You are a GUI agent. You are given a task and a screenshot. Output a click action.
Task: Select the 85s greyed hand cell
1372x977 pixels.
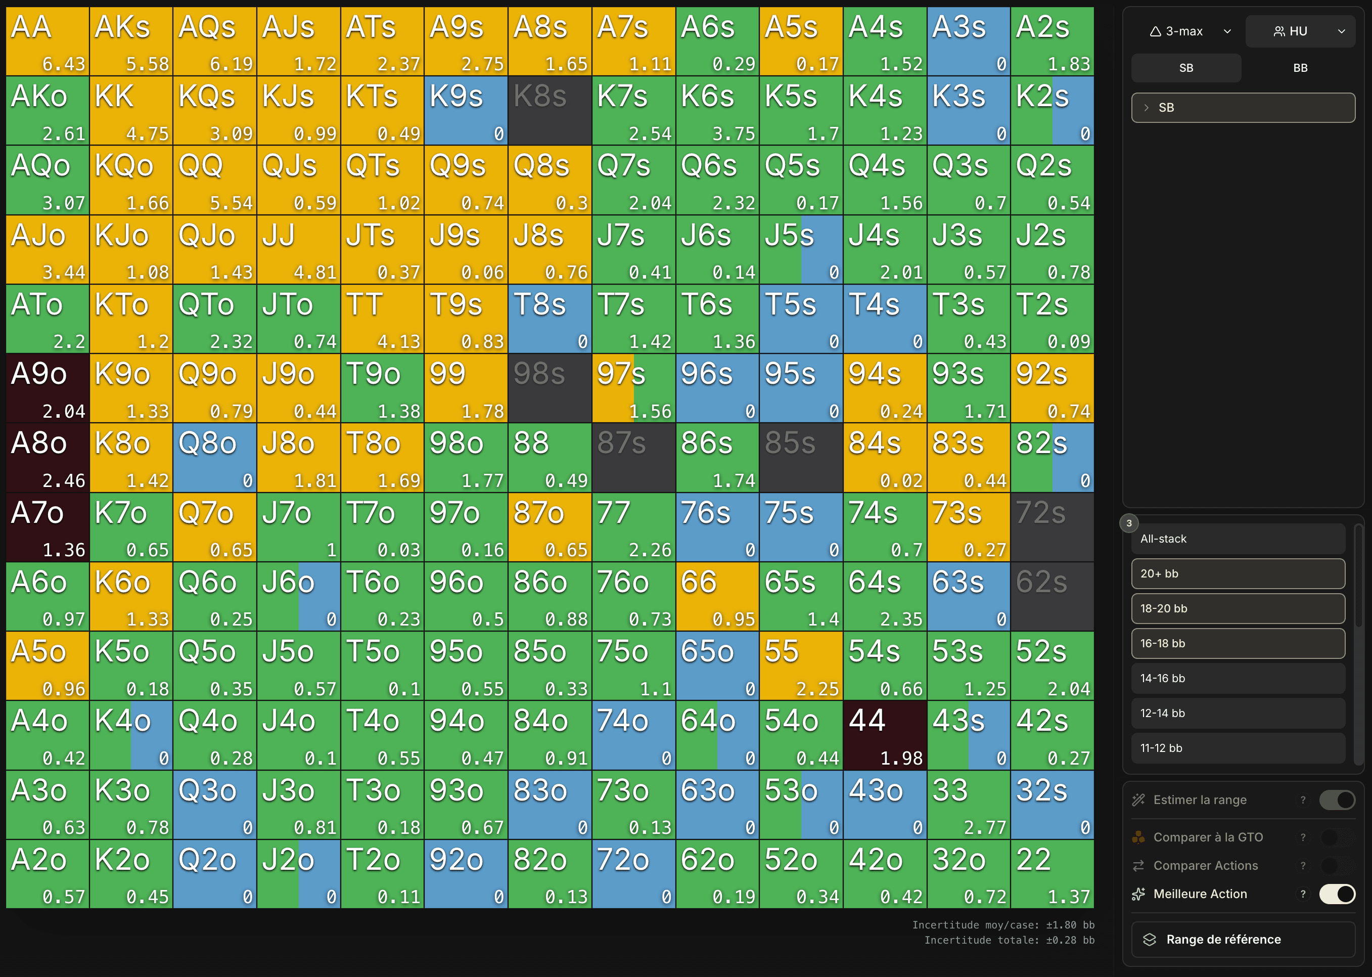click(x=801, y=457)
